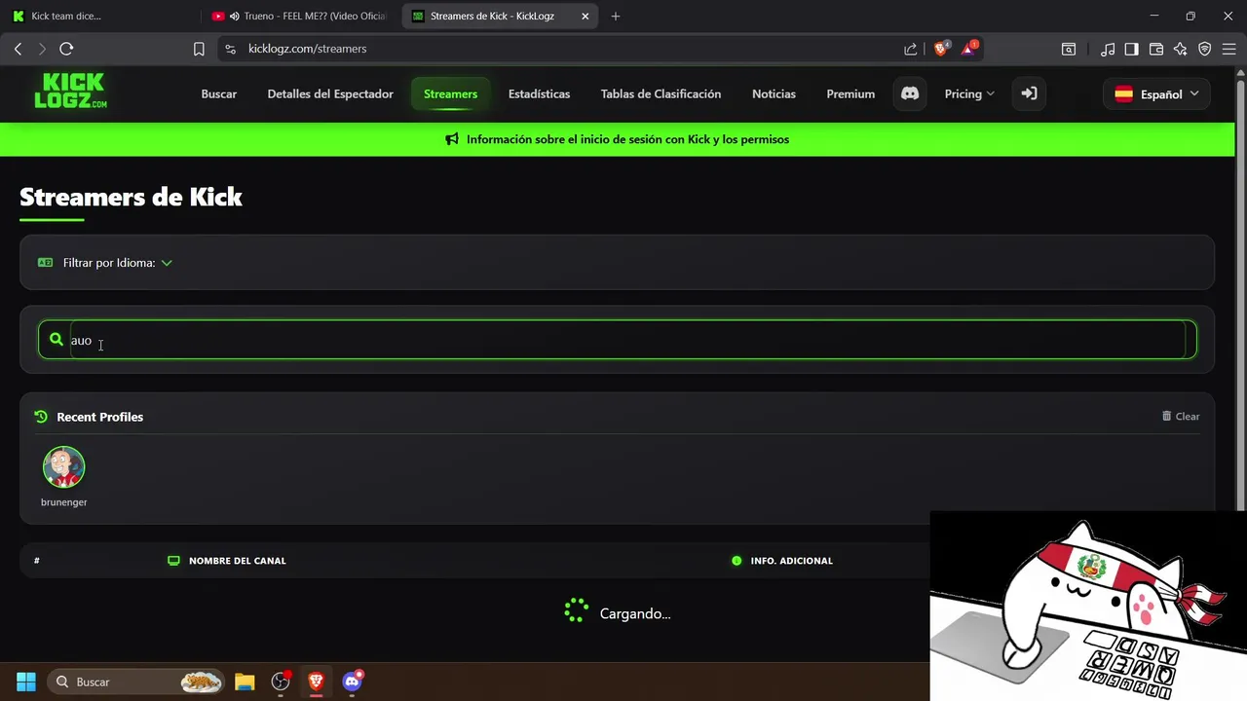Open the Premium page
The width and height of the screenshot is (1247, 701).
[850, 93]
